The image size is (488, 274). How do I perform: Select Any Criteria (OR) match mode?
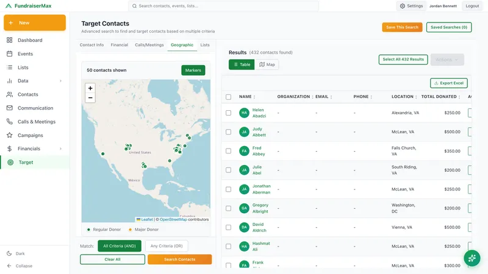(167, 246)
